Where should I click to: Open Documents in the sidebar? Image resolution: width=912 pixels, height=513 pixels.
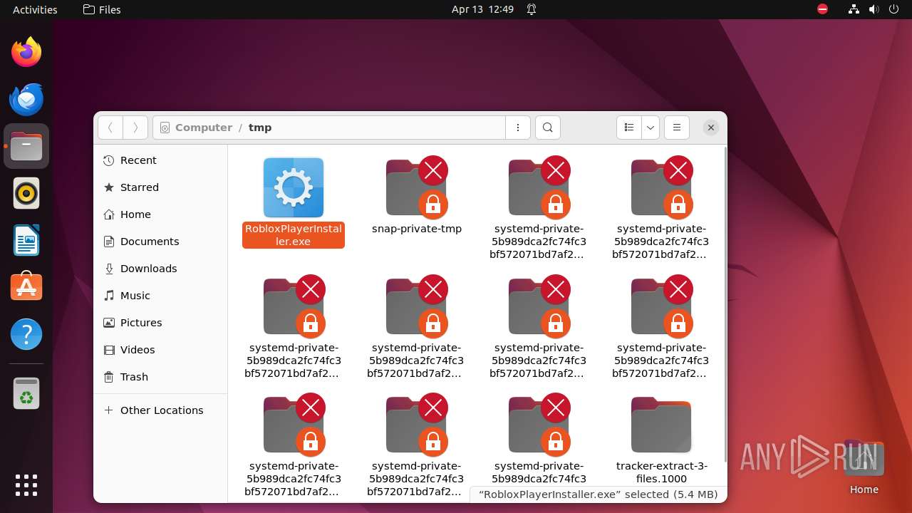[x=160, y=242]
